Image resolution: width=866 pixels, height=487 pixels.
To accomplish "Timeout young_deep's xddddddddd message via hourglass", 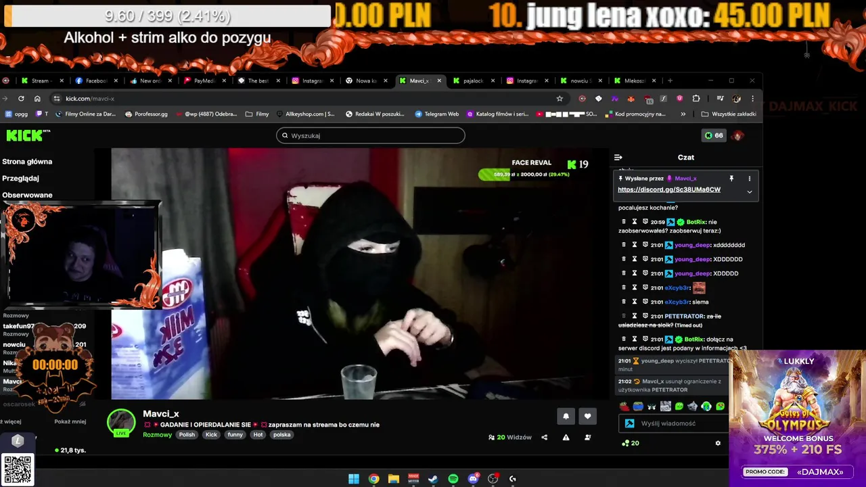I will click(635, 245).
